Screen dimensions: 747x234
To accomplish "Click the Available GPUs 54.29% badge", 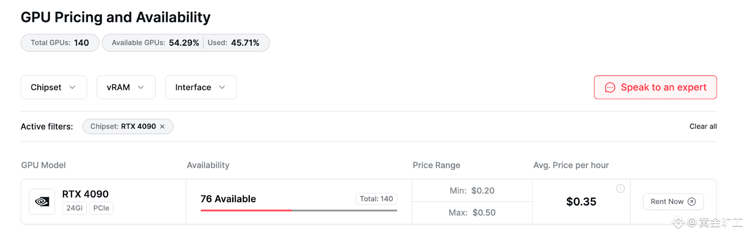I will coord(155,42).
